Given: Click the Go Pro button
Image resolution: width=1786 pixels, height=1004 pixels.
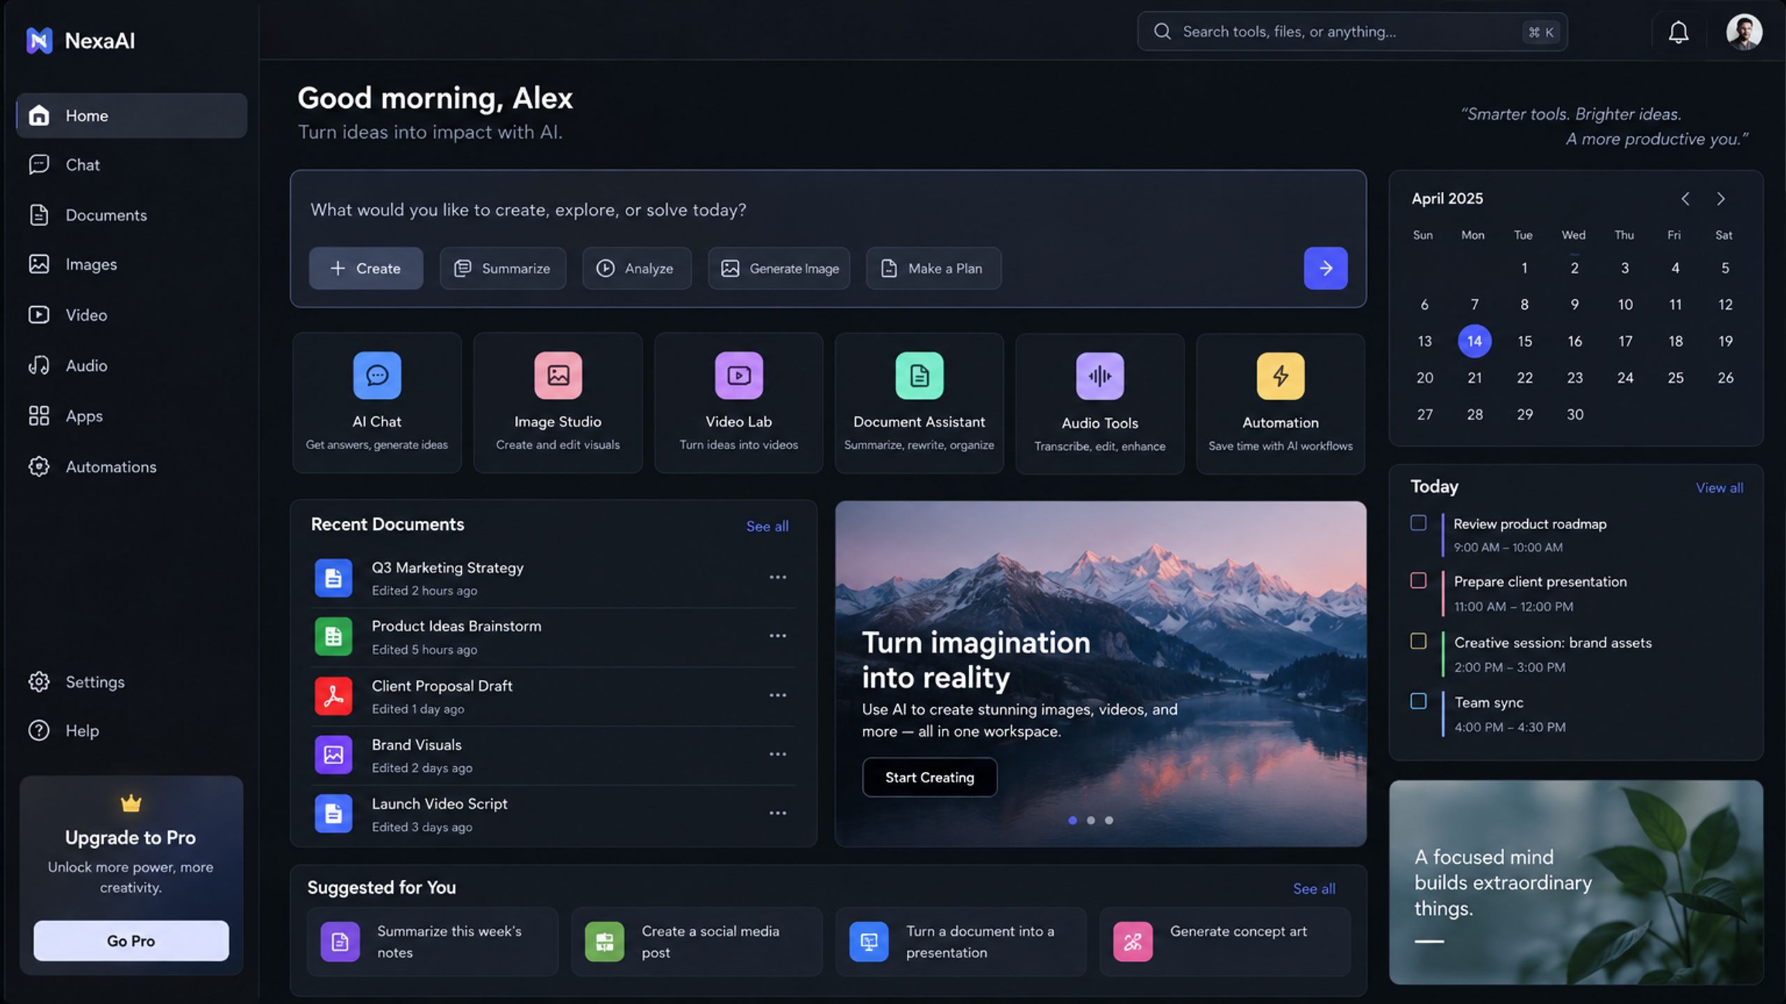Looking at the screenshot, I should tap(131, 941).
